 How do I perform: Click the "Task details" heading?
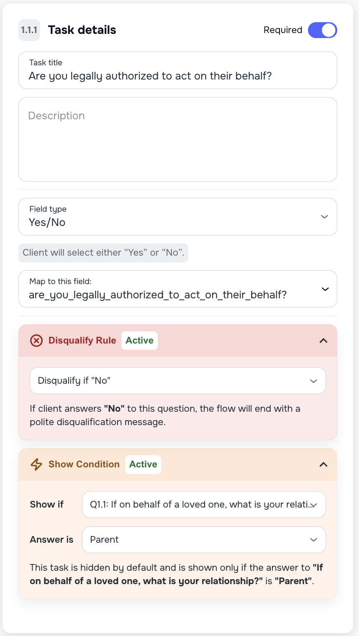pos(82,30)
